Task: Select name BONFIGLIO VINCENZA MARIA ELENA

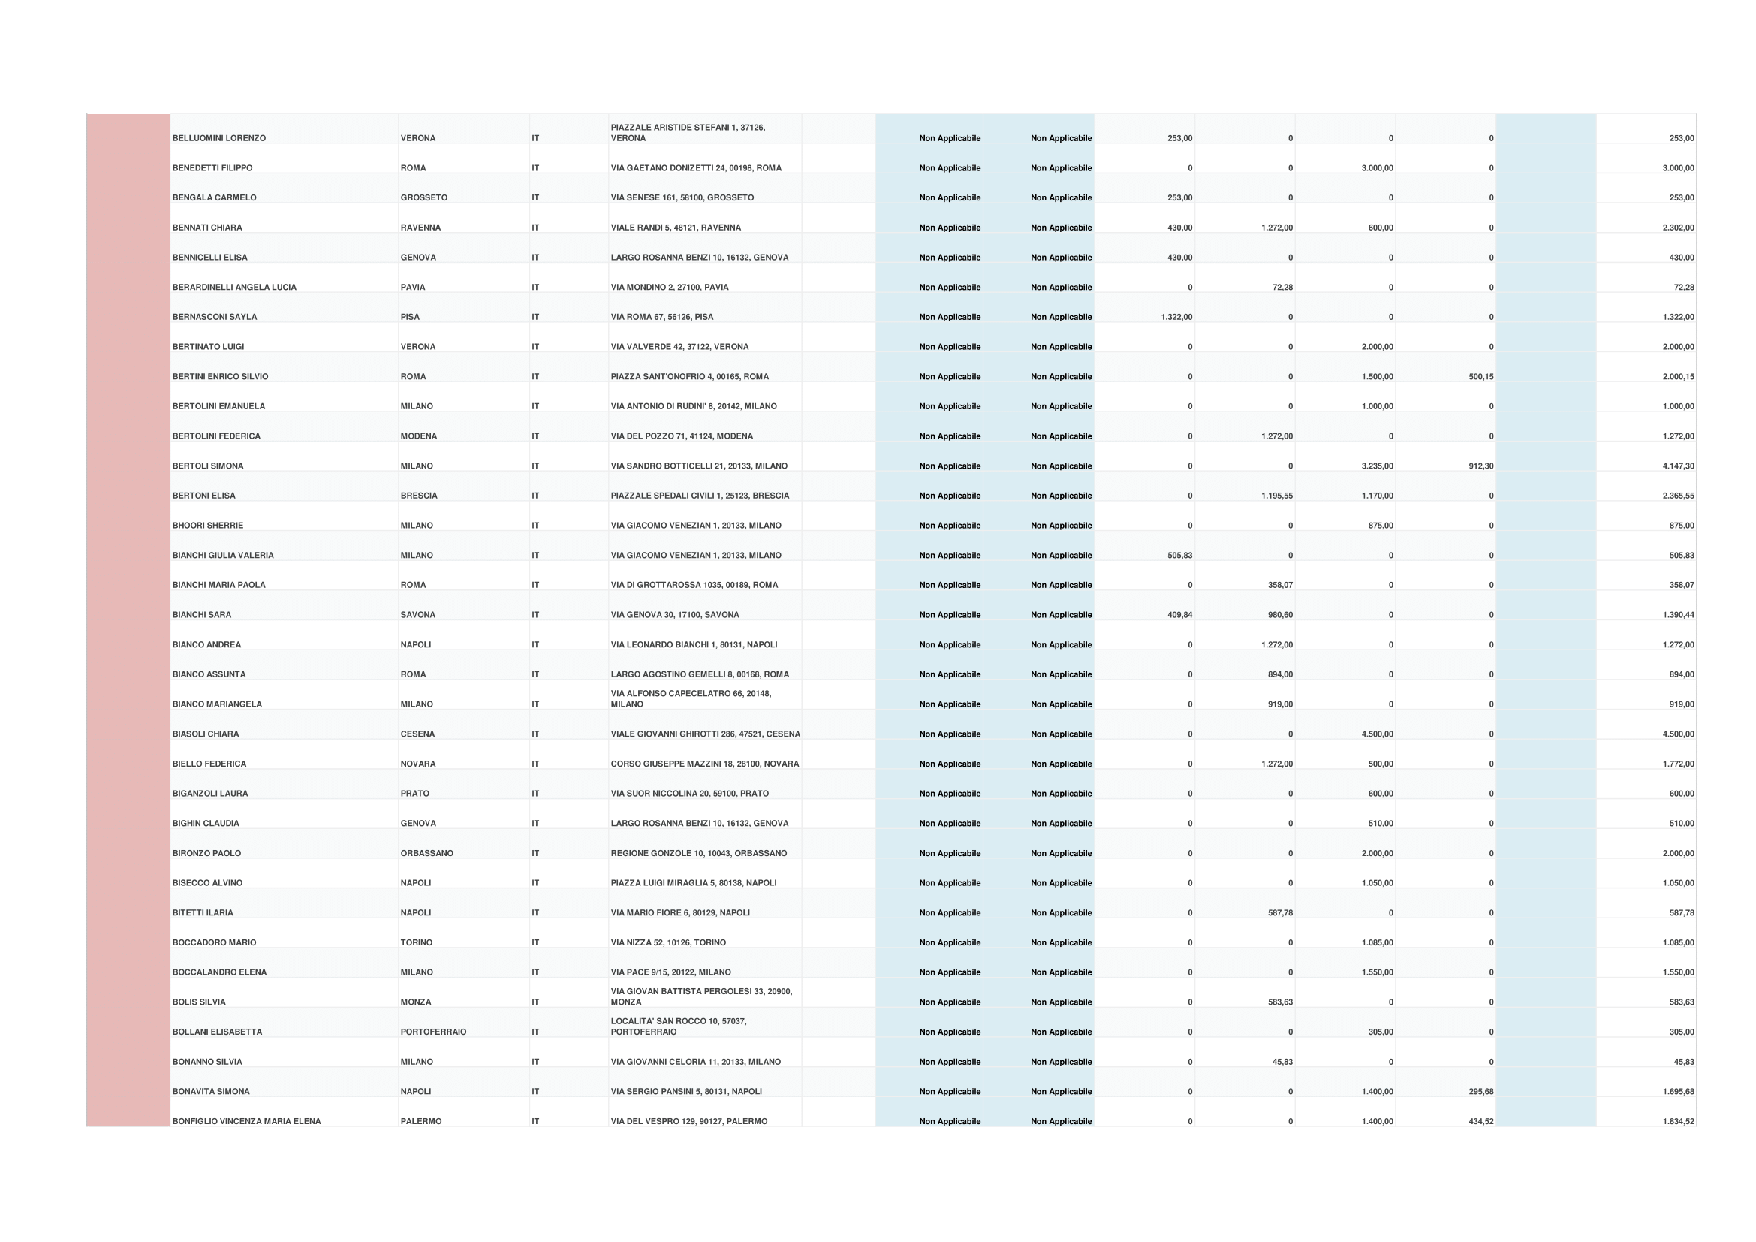Action: pyautogui.click(x=246, y=1123)
